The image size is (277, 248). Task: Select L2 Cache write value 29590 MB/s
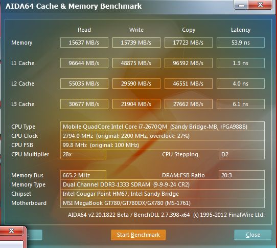point(136,84)
